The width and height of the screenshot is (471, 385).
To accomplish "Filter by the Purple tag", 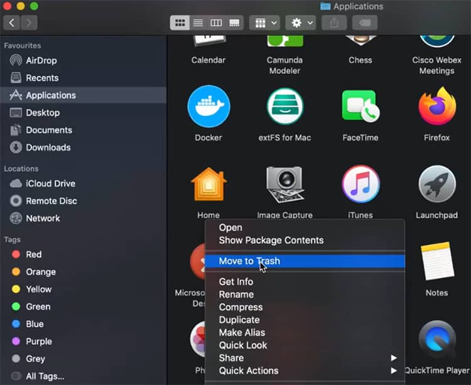I will 83,342.
